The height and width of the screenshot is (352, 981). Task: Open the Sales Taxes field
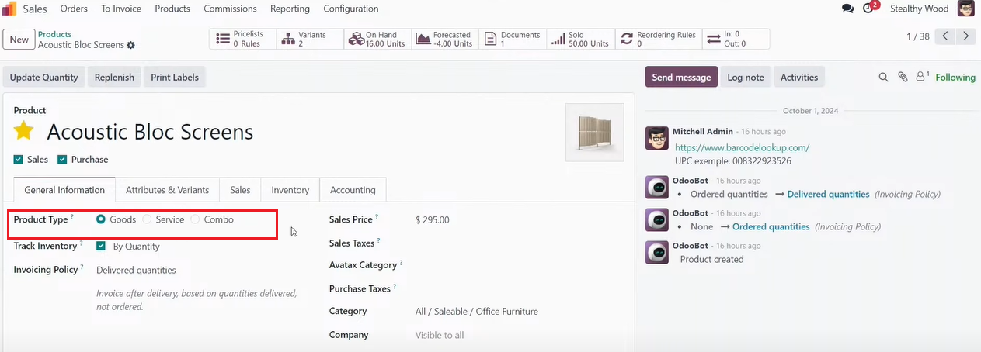519,243
